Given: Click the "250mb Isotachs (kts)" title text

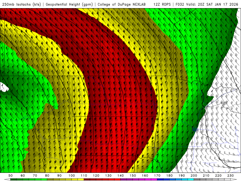Looking at the screenshot, I should (22, 5).
